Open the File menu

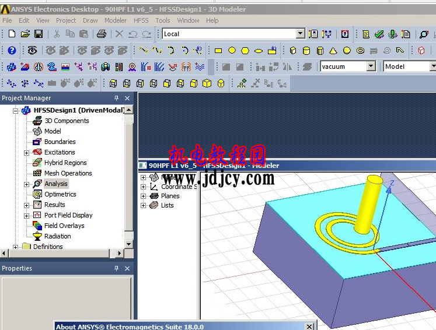coord(7,20)
